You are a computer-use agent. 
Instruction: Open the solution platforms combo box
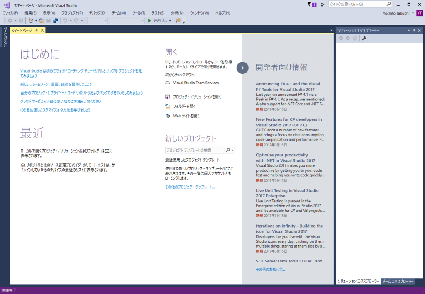[x=127, y=21]
